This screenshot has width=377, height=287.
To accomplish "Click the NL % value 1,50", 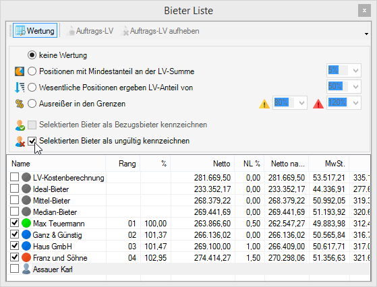I will (x=253, y=258).
